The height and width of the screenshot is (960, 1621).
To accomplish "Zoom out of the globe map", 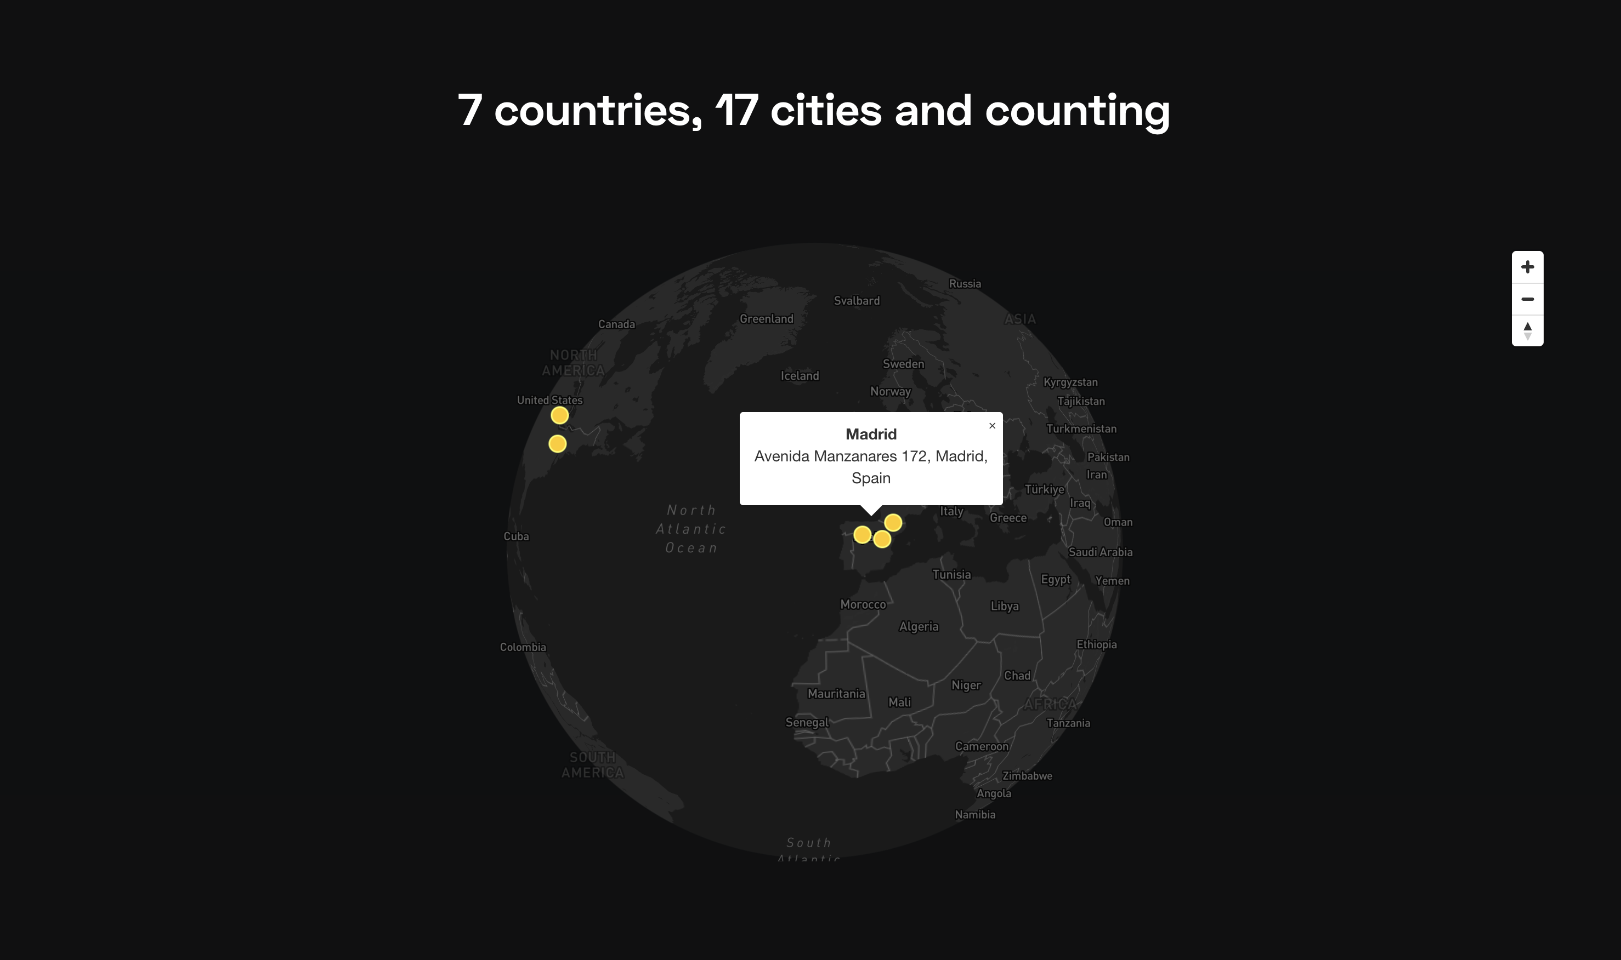I will click(1527, 299).
